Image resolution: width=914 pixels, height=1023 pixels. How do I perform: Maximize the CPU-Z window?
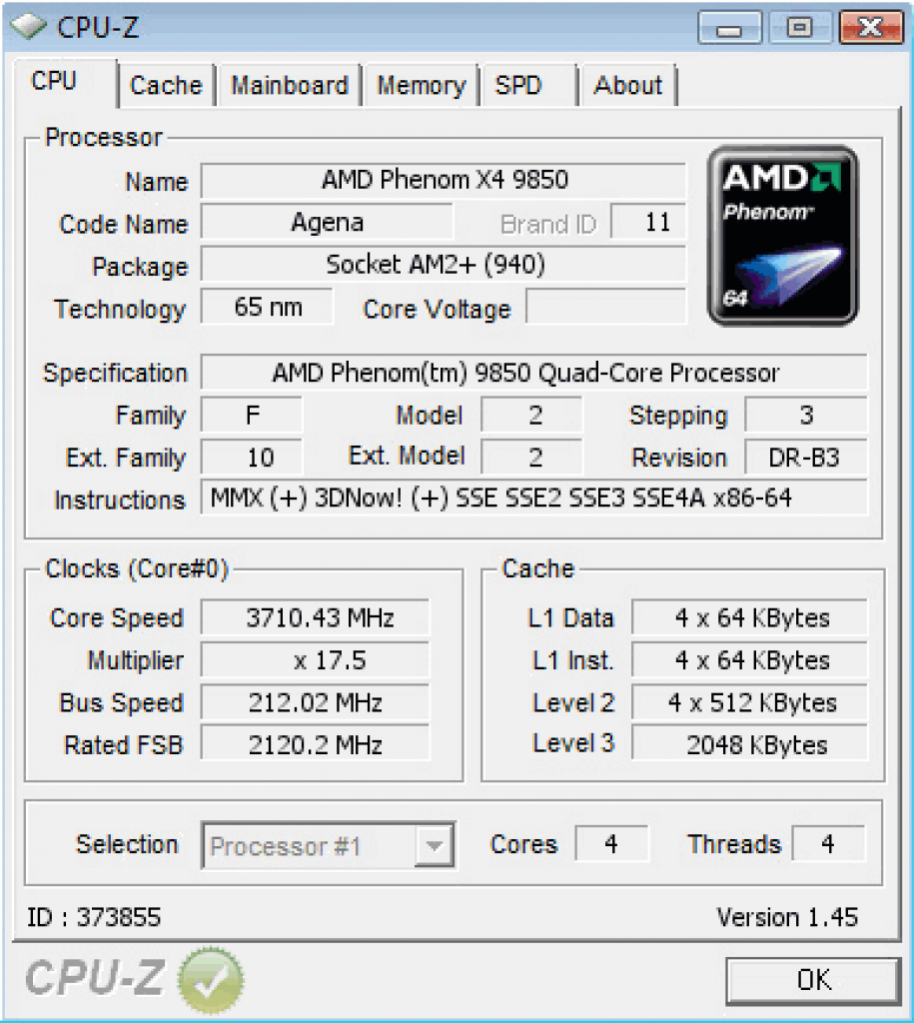coord(800,28)
